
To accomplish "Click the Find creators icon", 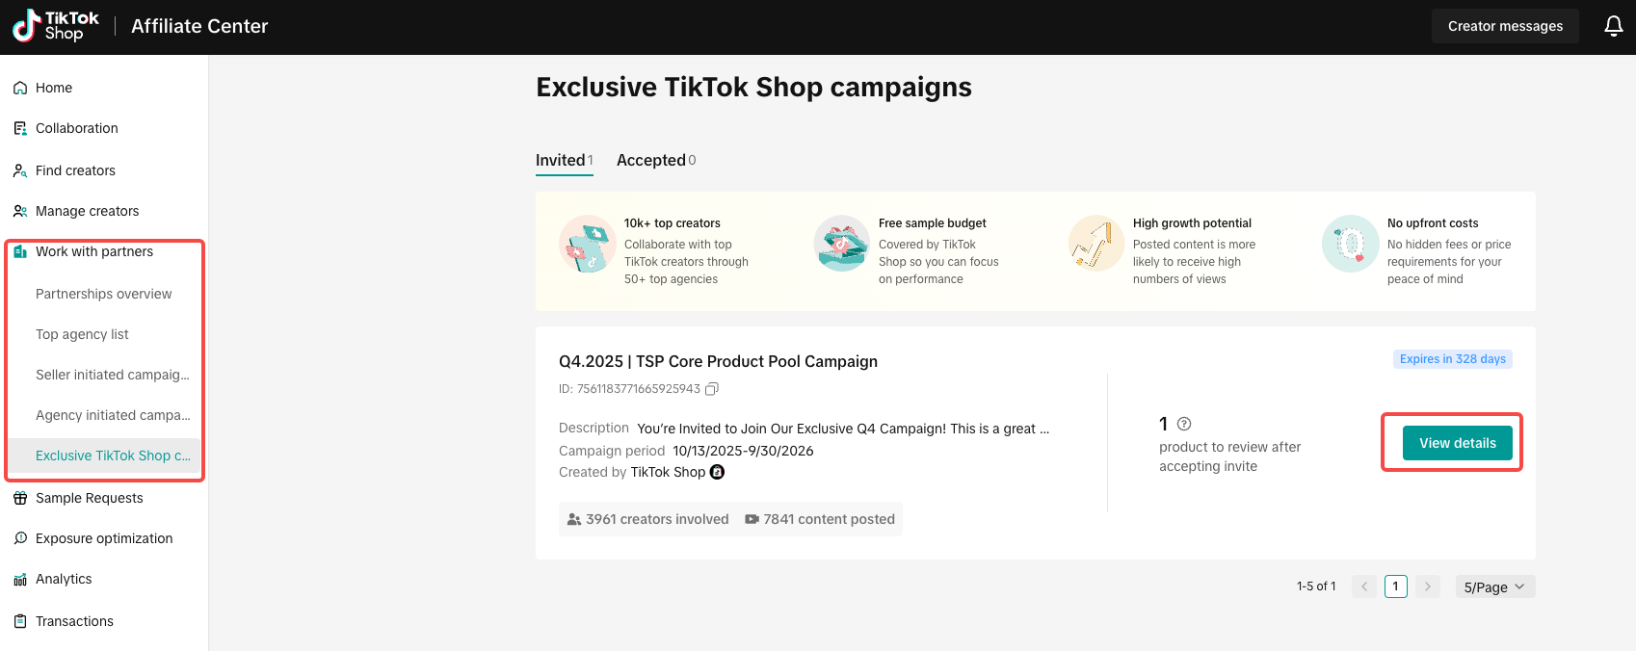I will coord(20,170).
